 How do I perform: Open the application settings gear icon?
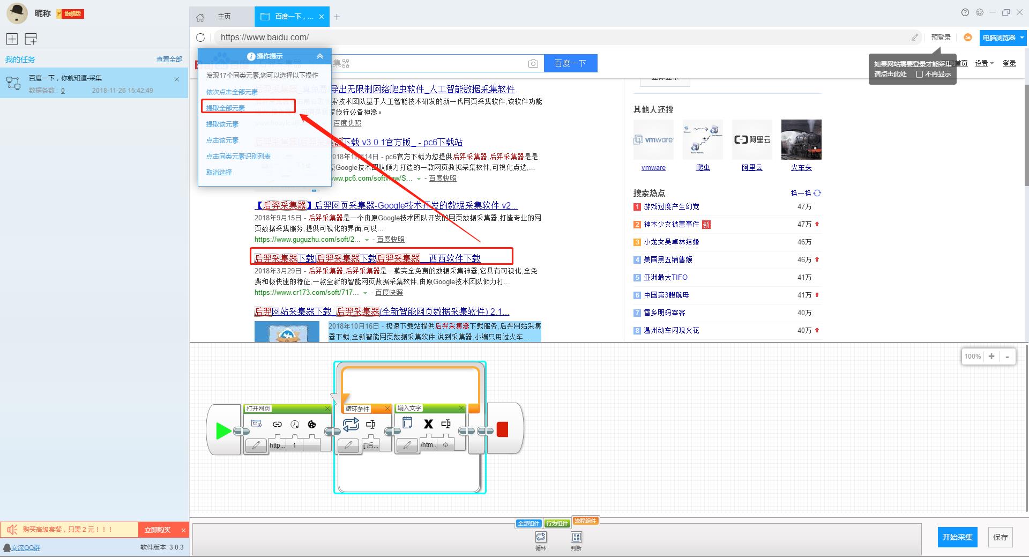tap(980, 12)
